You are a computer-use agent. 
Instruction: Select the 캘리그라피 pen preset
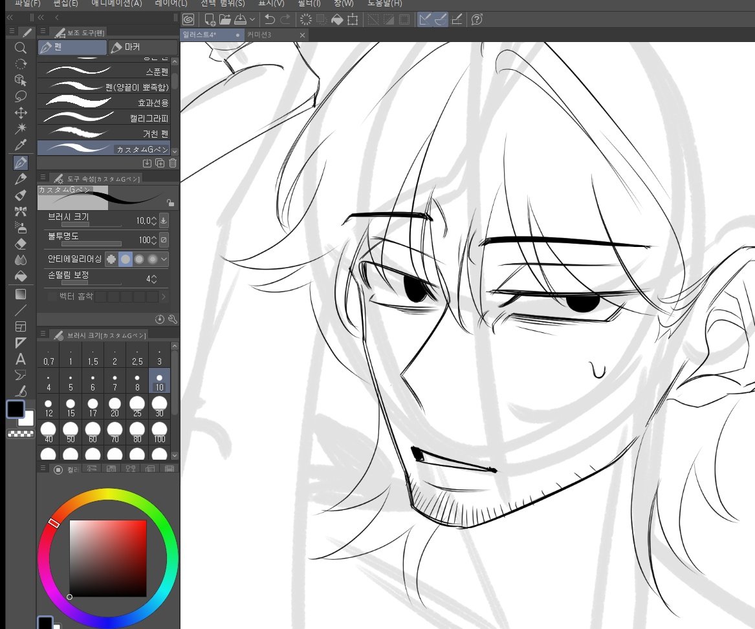coord(104,118)
